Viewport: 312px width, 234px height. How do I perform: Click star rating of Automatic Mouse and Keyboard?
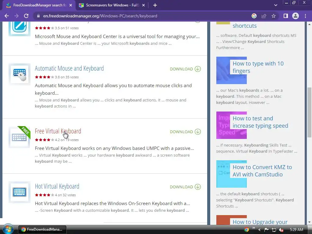click(x=44, y=77)
